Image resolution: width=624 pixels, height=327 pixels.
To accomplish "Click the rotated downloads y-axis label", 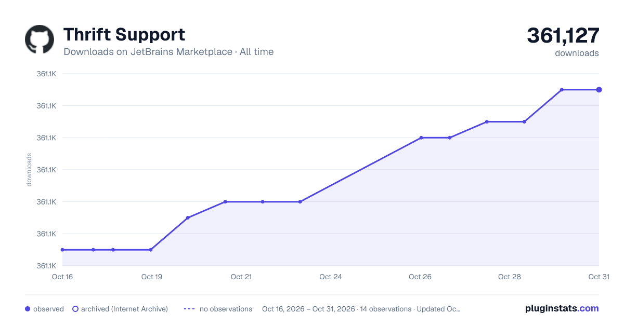I will pyautogui.click(x=29, y=170).
